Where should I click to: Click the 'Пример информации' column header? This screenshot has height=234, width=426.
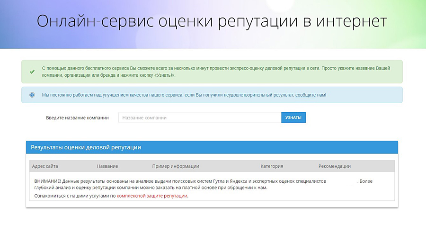point(176,166)
